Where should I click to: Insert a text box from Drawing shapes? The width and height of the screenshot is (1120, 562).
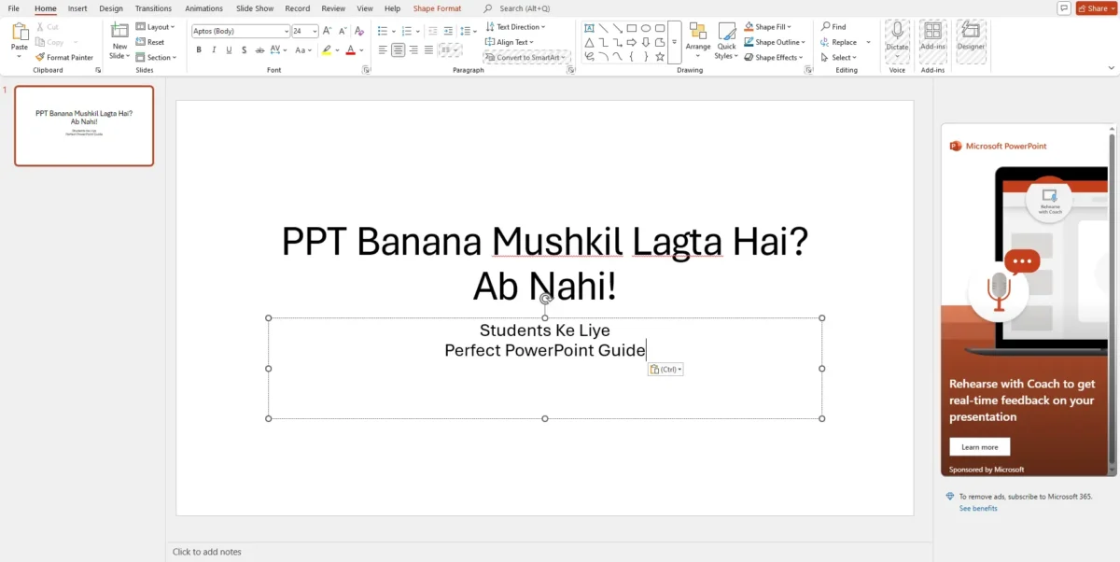591,26
